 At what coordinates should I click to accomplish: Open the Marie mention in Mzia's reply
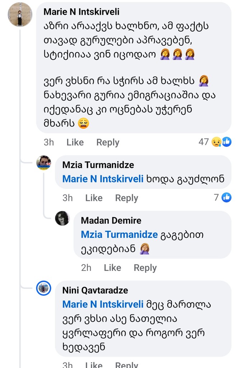point(103,179)
